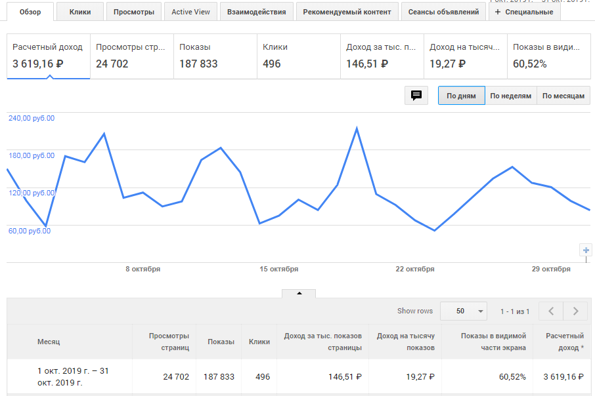Switch to the Обзор tab
The image size is (595, 396).
(x=30, y=12)
